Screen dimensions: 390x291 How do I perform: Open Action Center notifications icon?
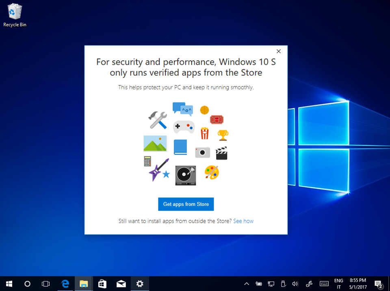tap(378, 284)
